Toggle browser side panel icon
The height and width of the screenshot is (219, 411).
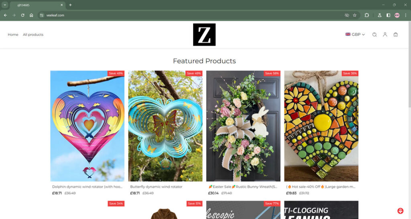pyautogui.click(x=388, y=15)
